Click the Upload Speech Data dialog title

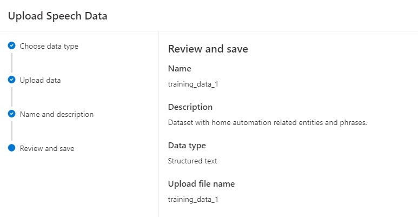[57, 16]
